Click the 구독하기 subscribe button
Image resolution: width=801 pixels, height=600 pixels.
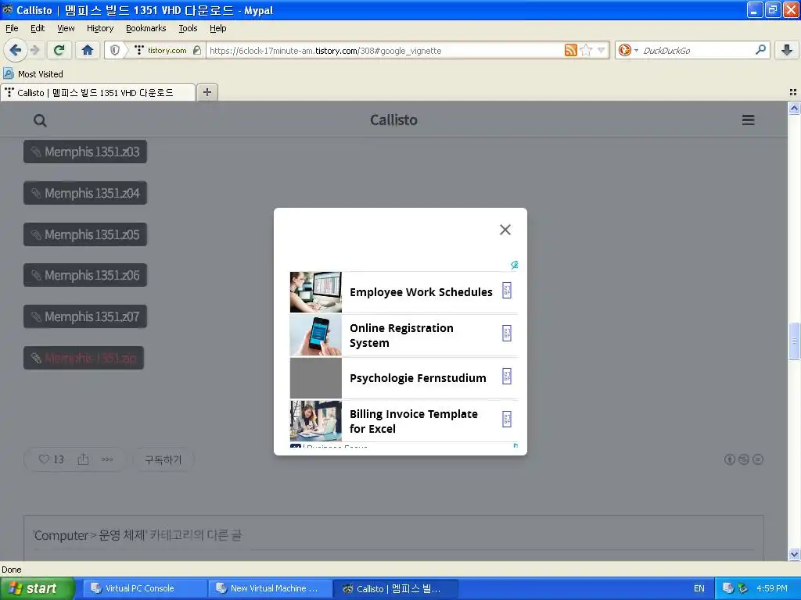[x=163, y=459]
